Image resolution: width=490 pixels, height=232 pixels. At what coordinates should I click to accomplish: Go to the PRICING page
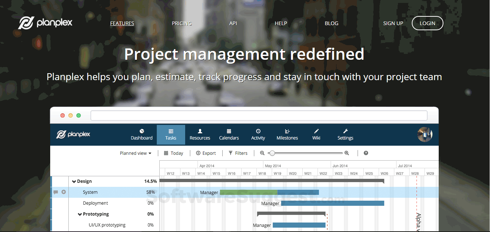[182, 23]
